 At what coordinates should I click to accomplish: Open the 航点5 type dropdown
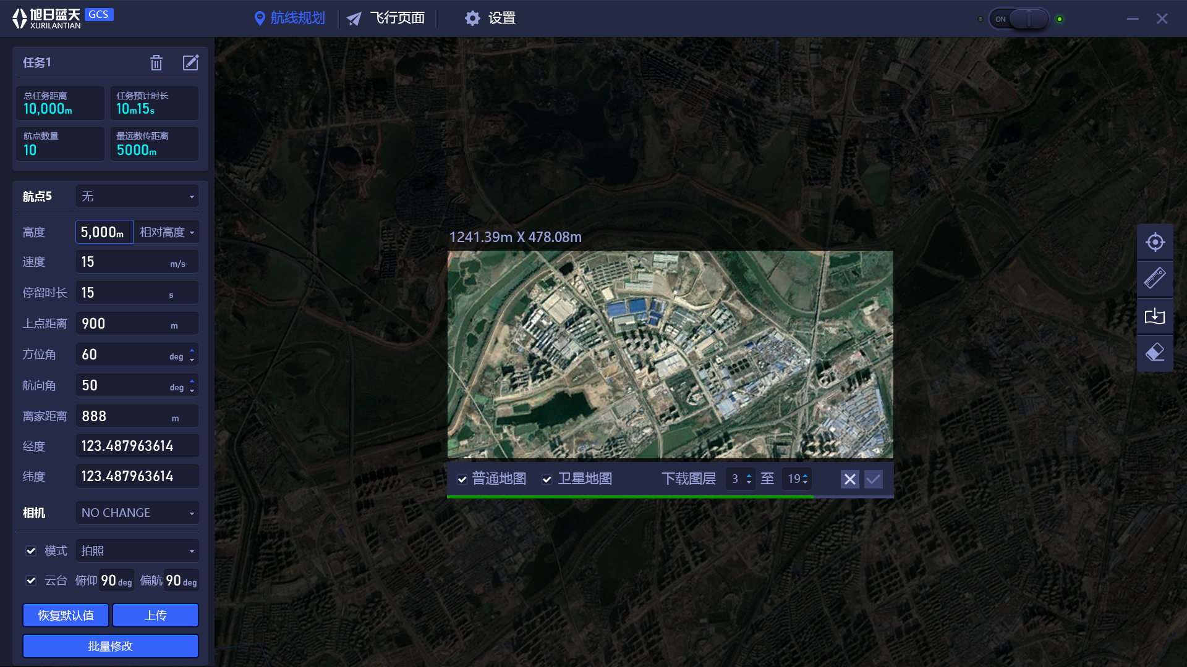137,196
